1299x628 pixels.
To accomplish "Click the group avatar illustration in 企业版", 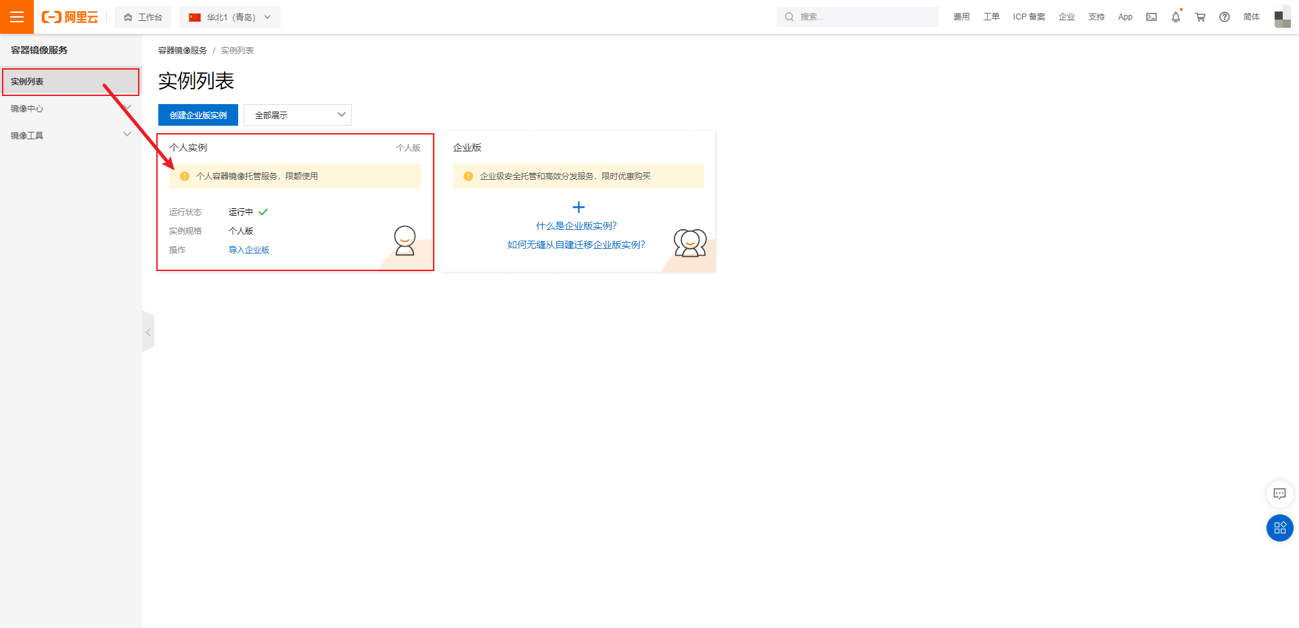I will pyautogui.click(x=690, y=243).
